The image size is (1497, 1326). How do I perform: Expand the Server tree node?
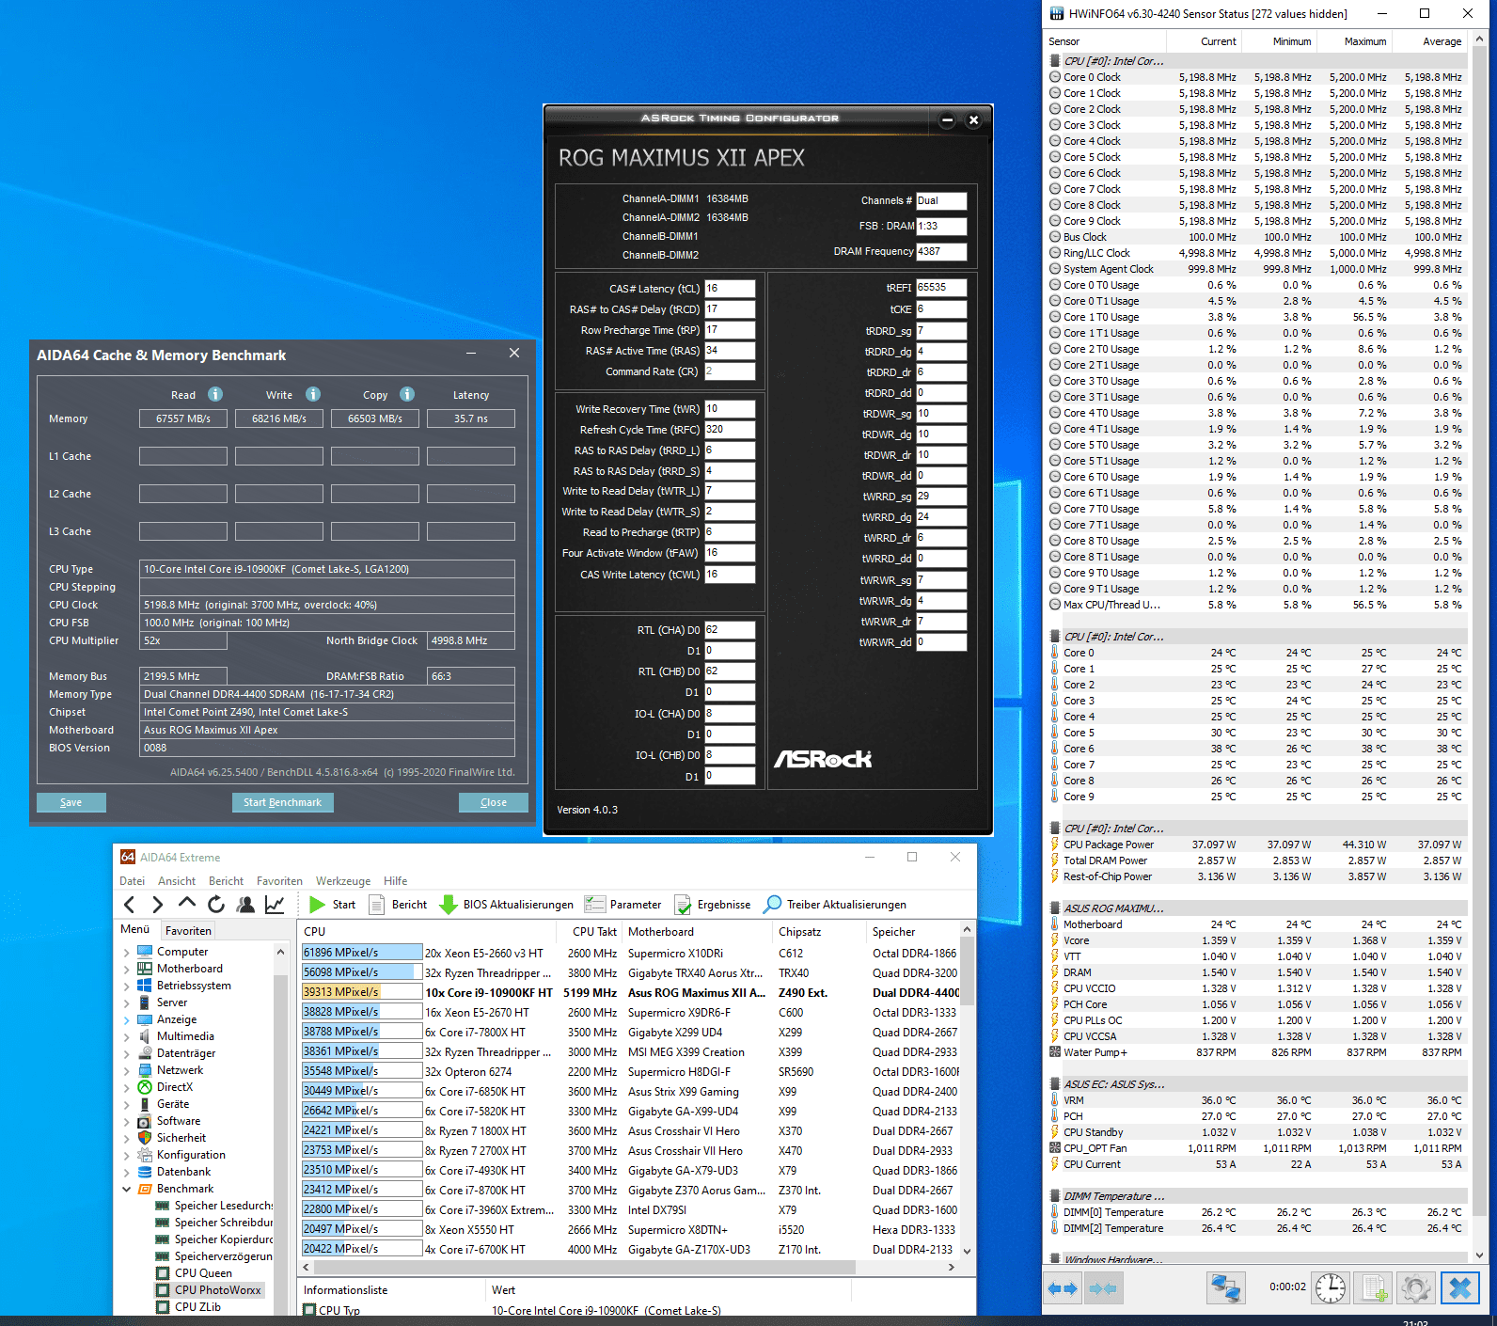click(x=126, y=1002)
